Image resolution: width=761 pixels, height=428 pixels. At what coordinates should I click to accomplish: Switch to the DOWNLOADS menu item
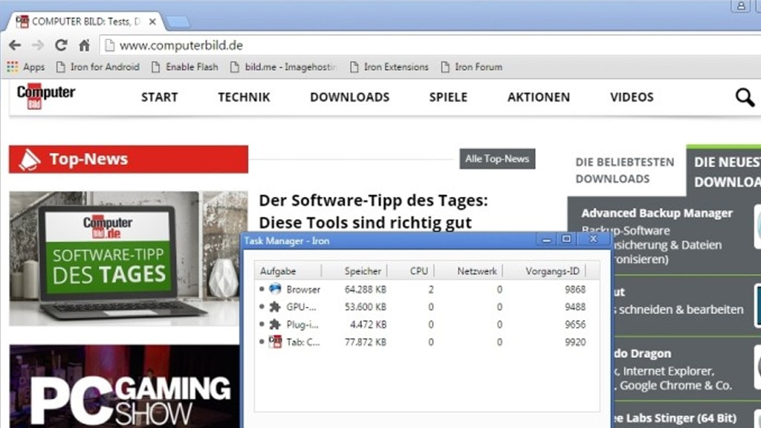pos(349,97)
